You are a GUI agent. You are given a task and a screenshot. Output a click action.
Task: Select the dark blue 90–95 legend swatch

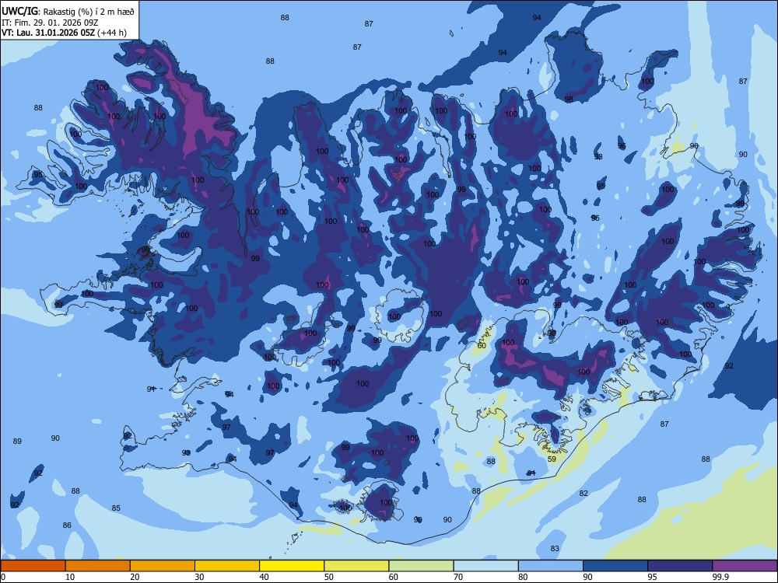pos(615,566)
